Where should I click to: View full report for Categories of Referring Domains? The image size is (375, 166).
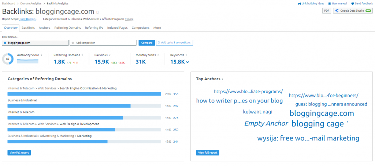[x=19, y=153]
